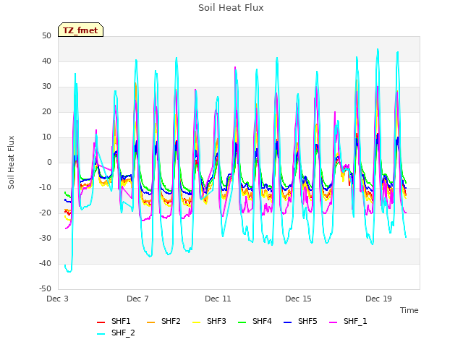Click the Dec 3 x-axis tick label
Image resolution: width=463 pixels, height=347 pixels.
pyautogui.click(x=57, y=299)
